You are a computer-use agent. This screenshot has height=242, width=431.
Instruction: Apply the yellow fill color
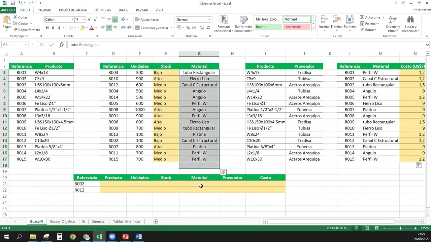82,28
